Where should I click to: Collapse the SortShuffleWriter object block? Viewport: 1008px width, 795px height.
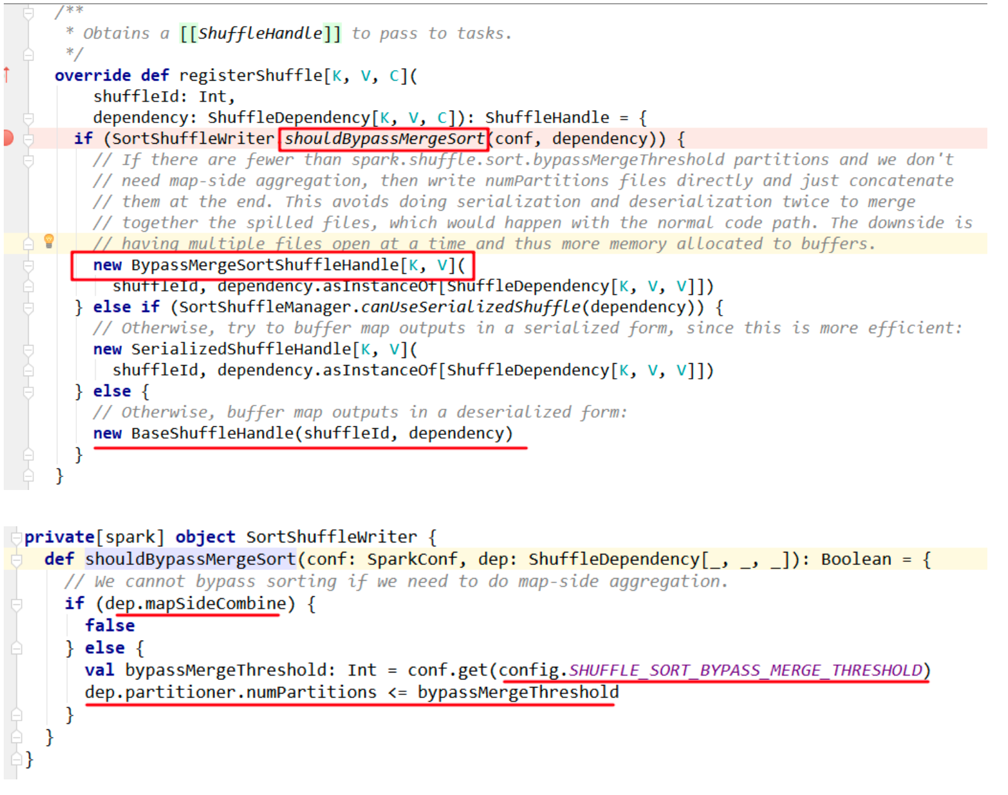pyautogui.click(x=17, y=537)
